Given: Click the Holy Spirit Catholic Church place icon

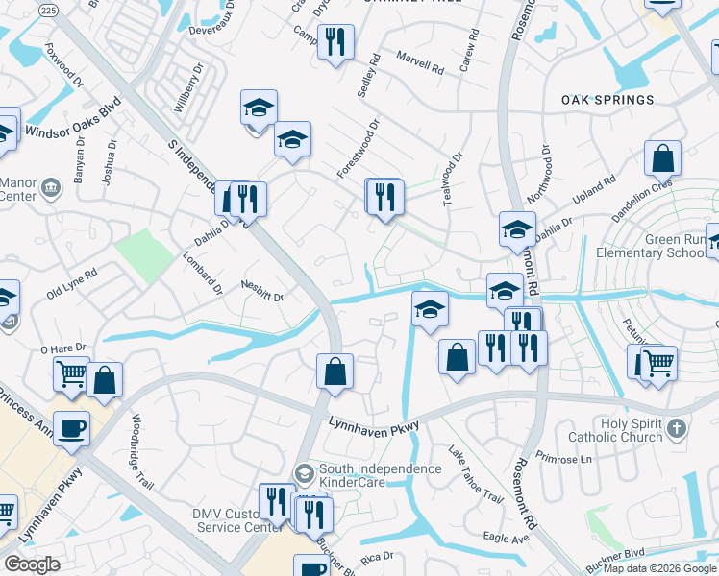Looking at the screenshot, I should click(x=677, y=429).
